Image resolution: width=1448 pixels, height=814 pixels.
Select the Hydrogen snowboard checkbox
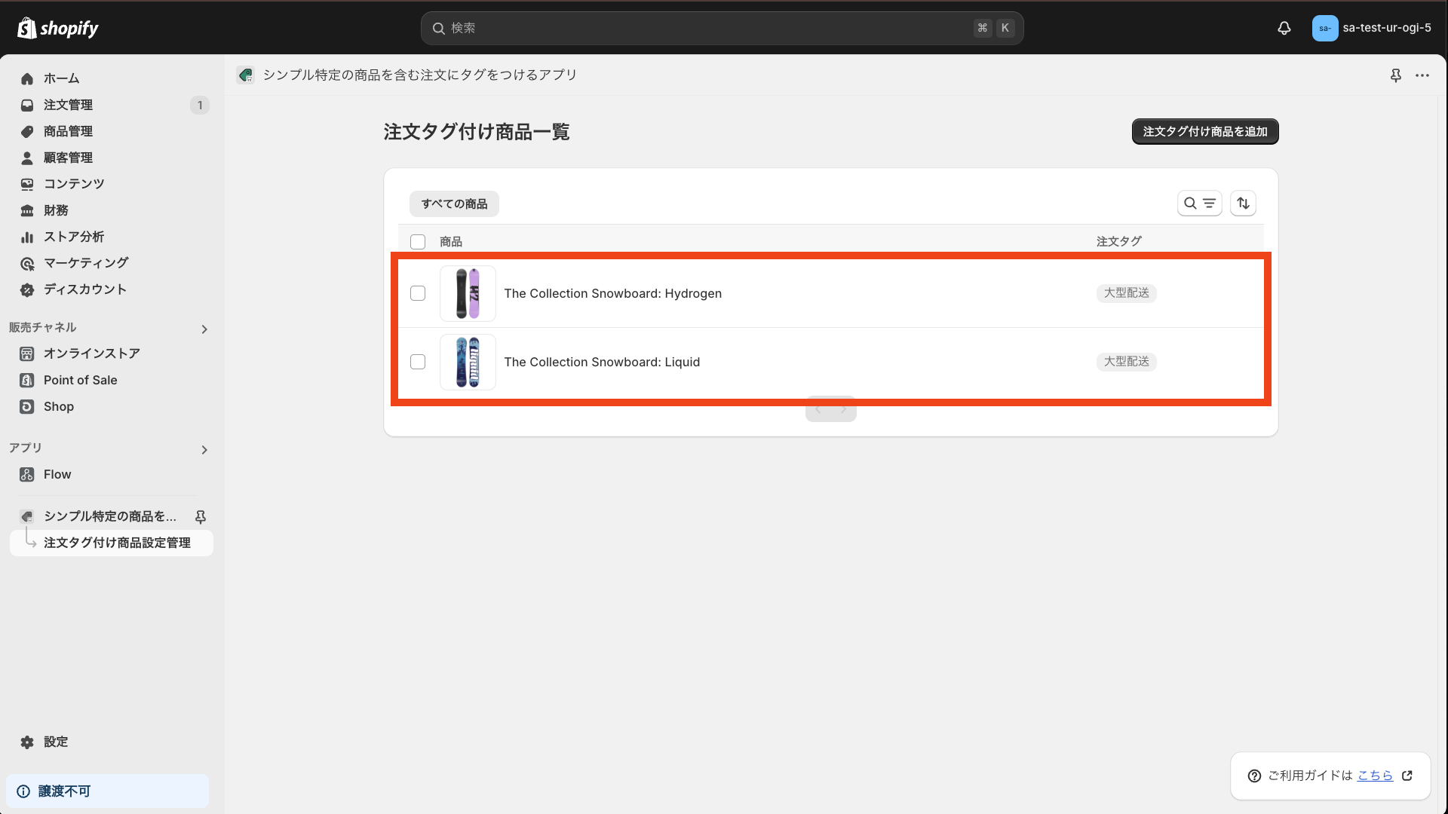click(x=418, y=293)
